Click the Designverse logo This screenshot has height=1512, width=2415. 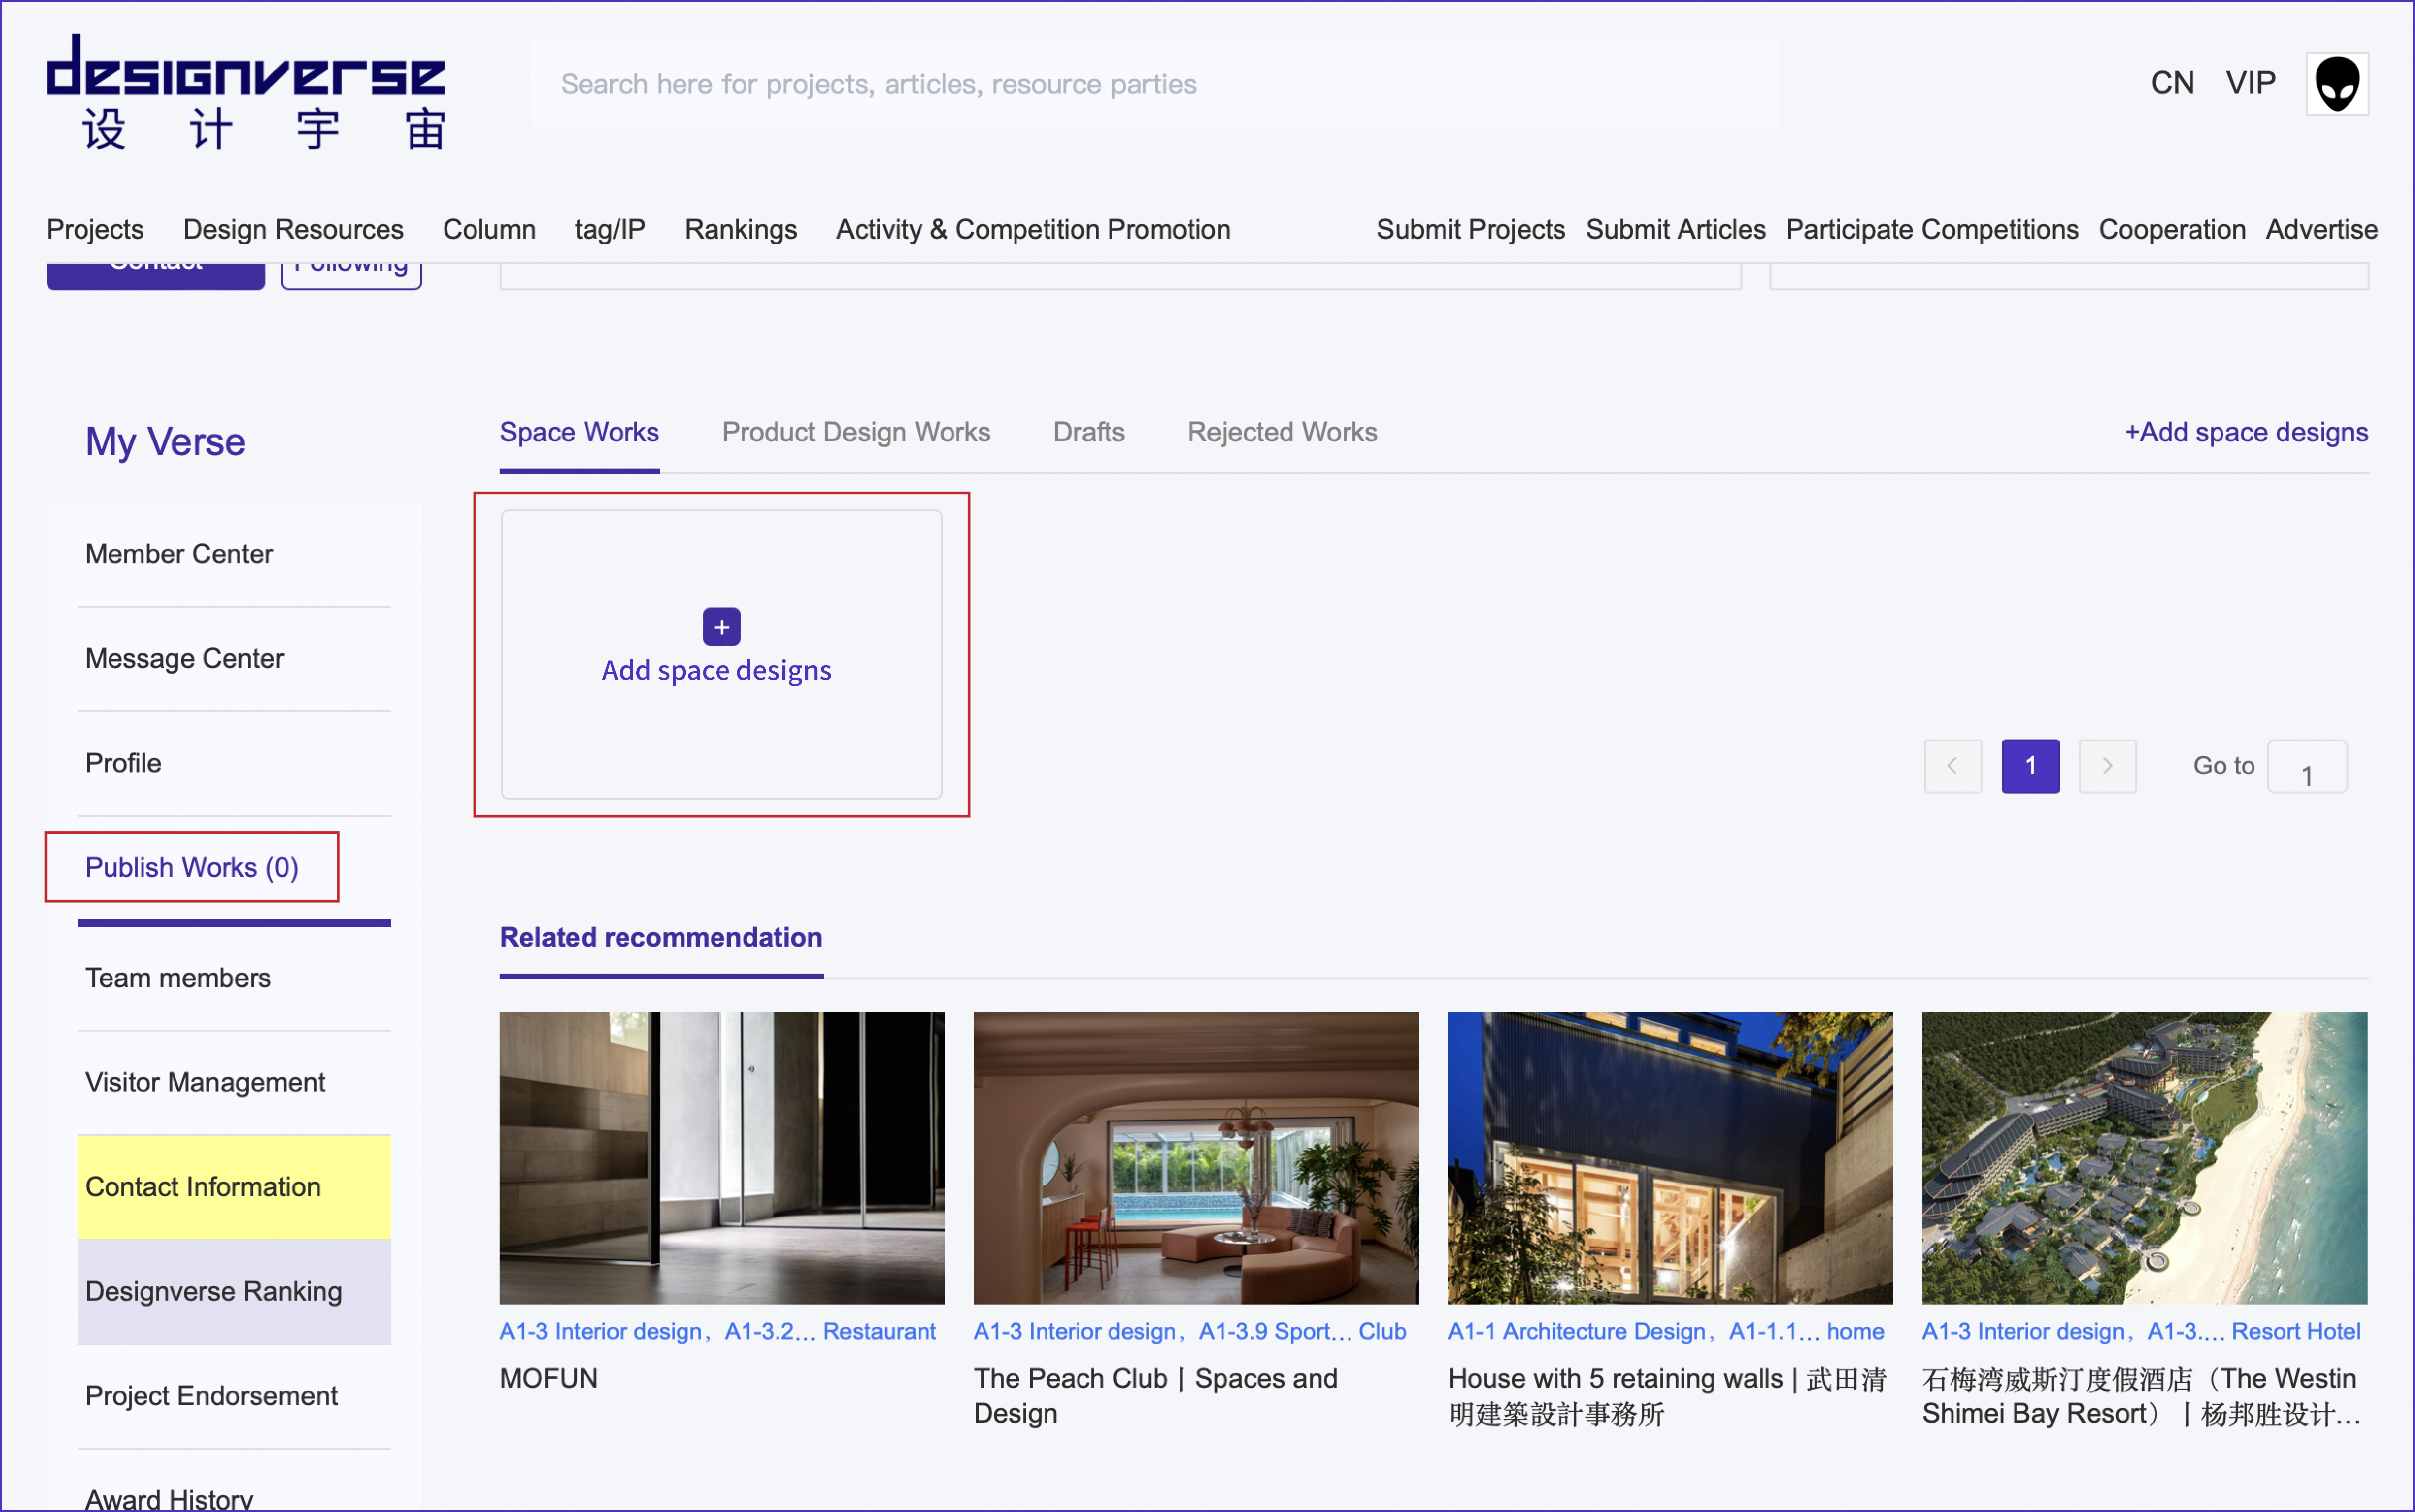coord(246,93)
